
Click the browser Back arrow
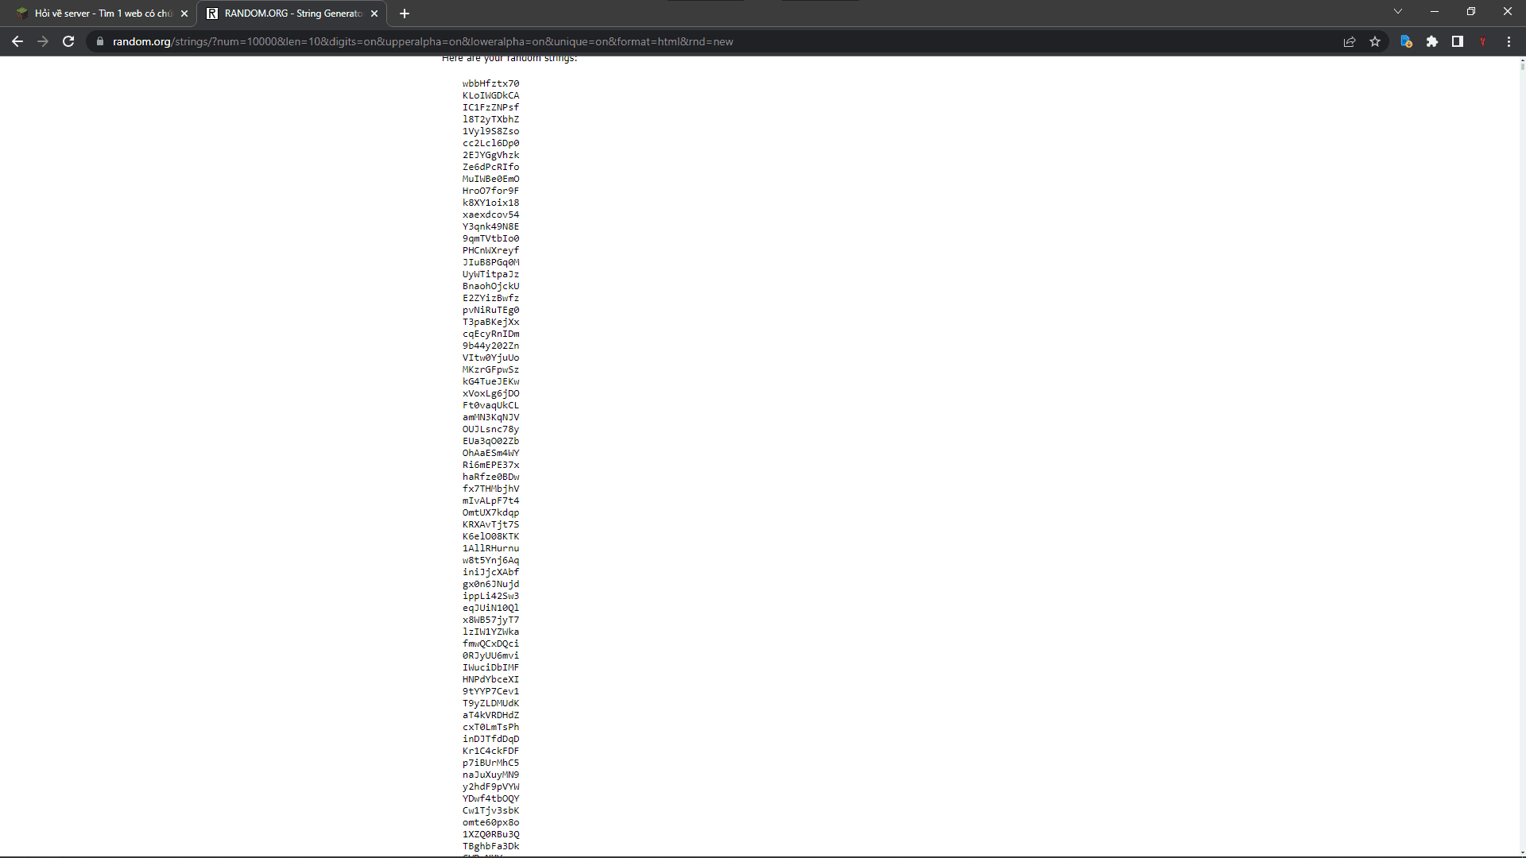[17, 41]
